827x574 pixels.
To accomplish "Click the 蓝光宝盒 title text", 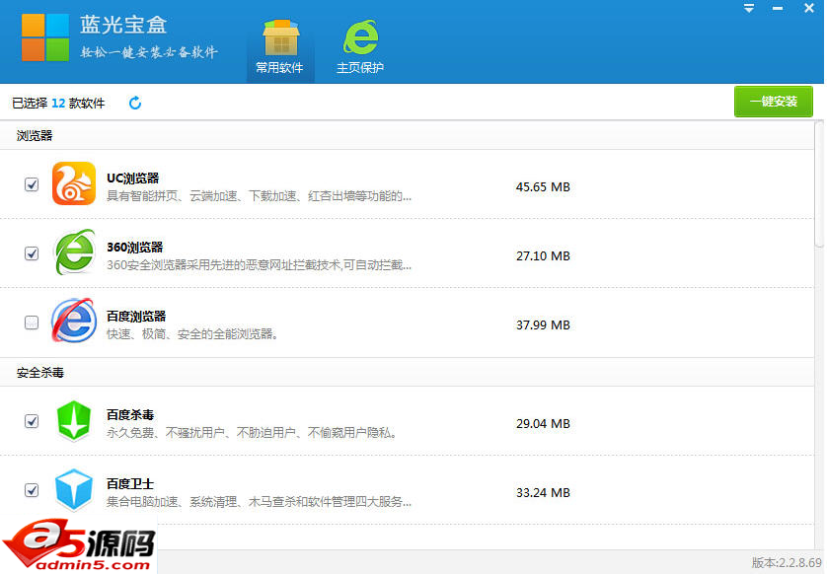I will tap(123, 25).
